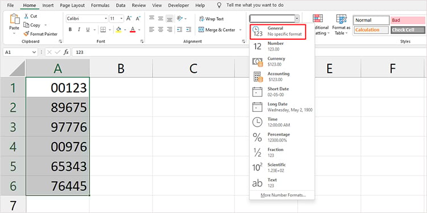Apply the Bad cell style
This screenshot has width=427, height=213.
click(408, 20)
